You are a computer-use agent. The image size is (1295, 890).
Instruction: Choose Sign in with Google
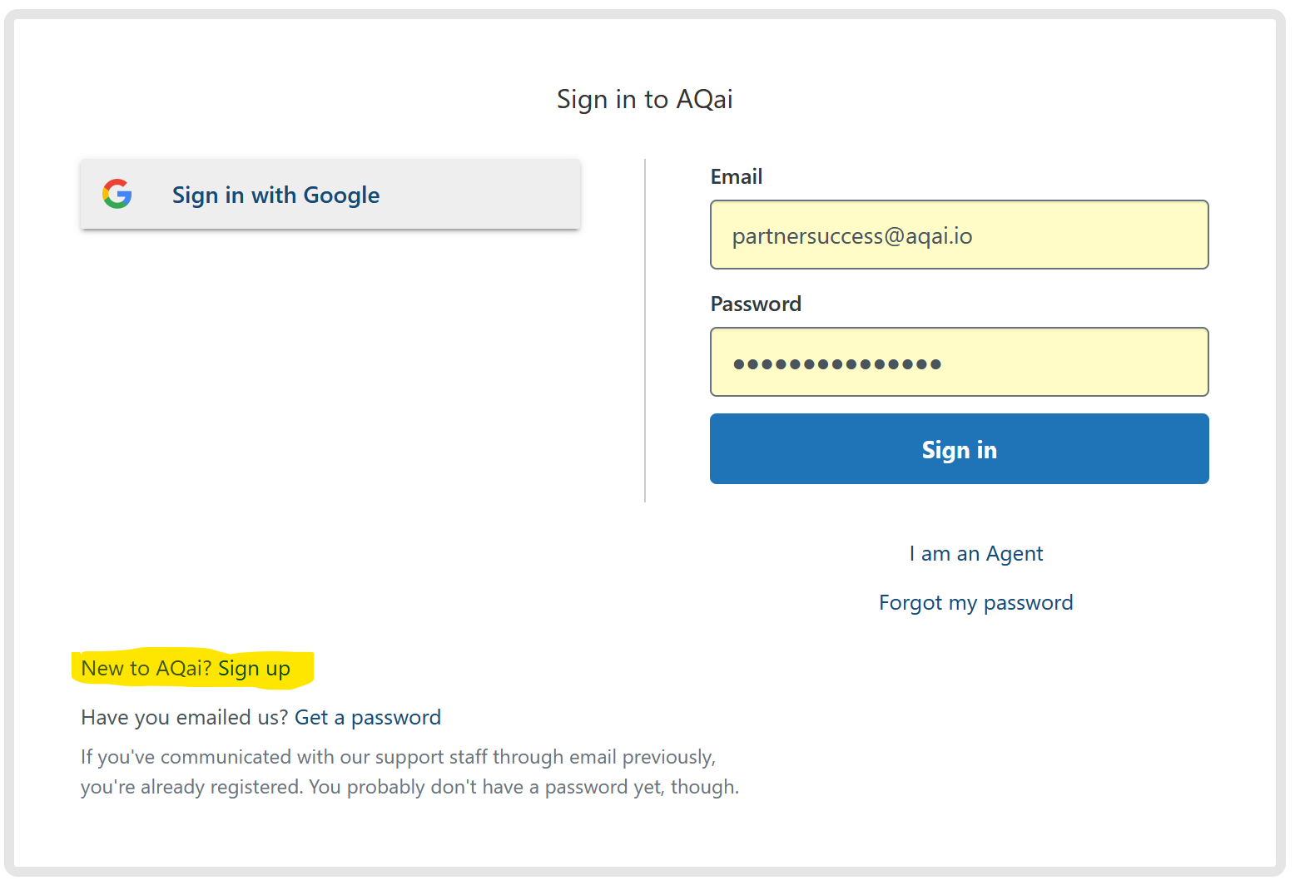coord(330,194)
